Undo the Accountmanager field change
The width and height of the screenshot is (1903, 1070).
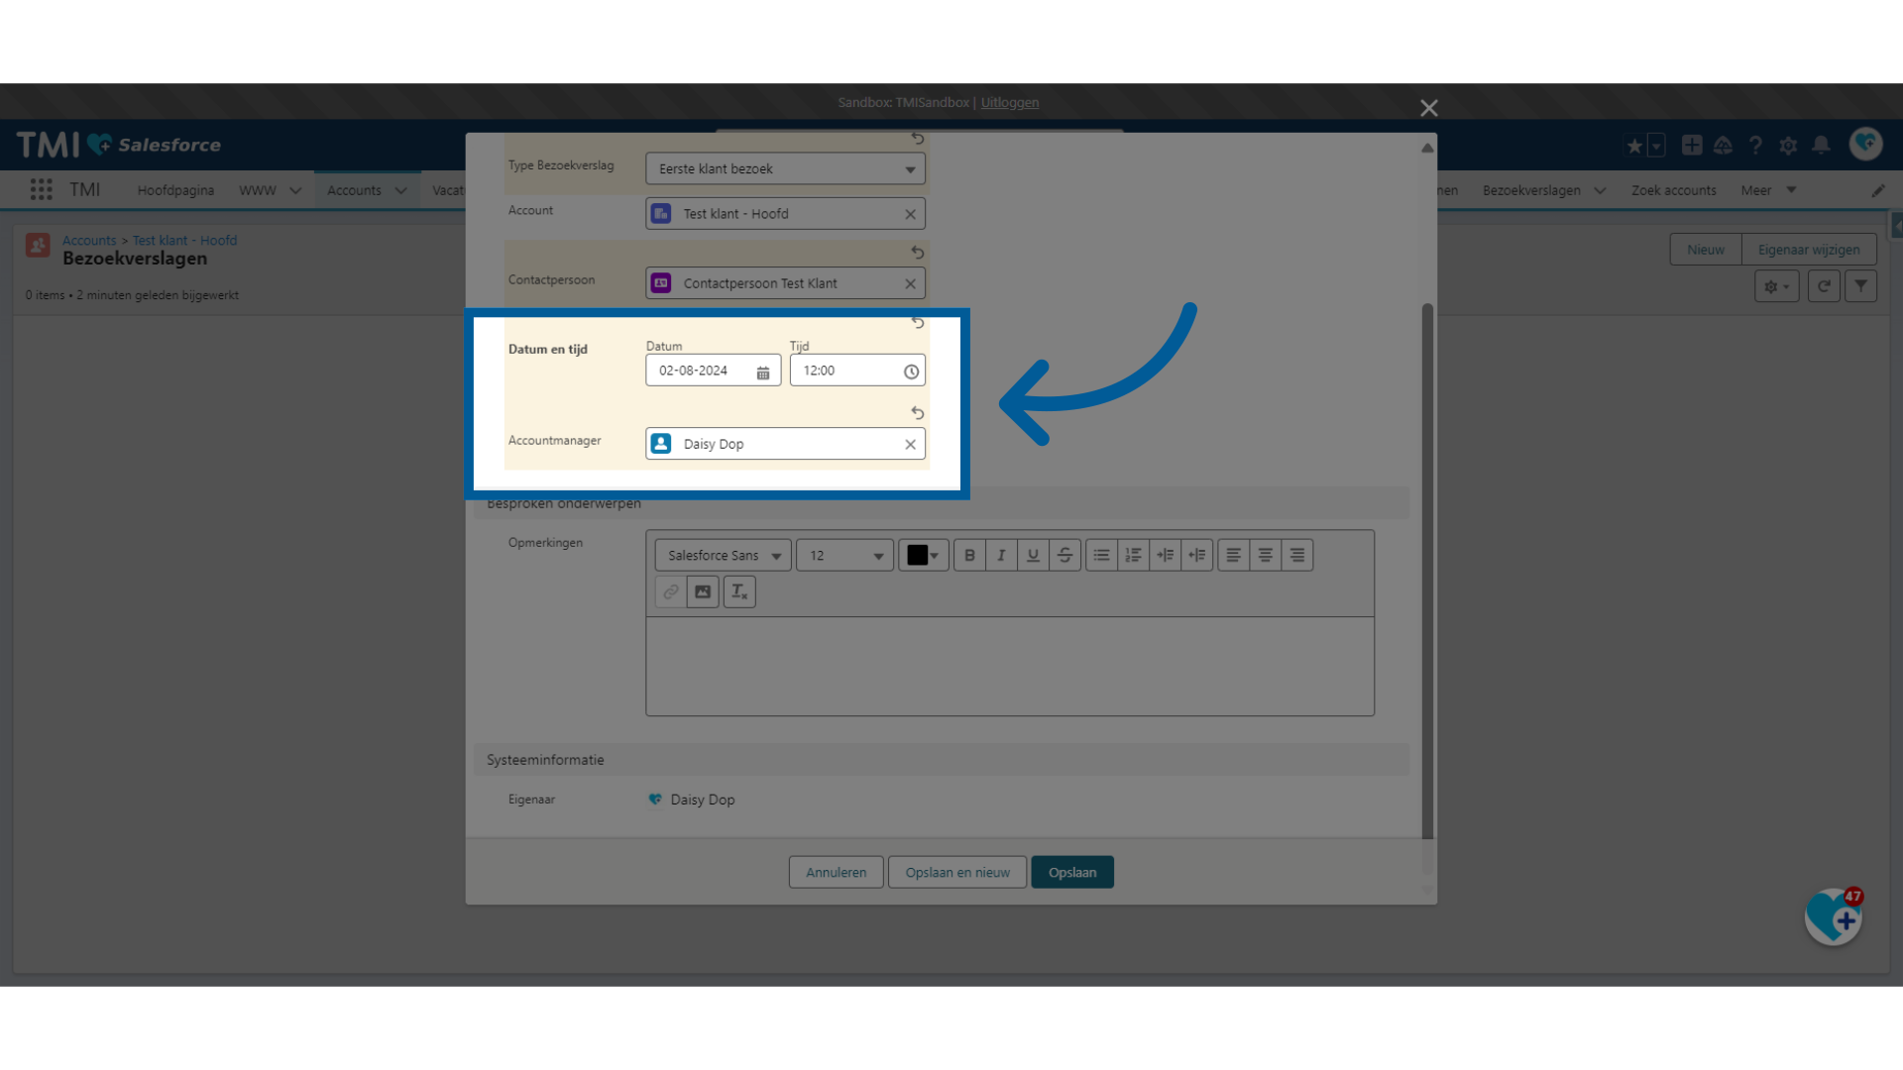(x=918, y=413)
